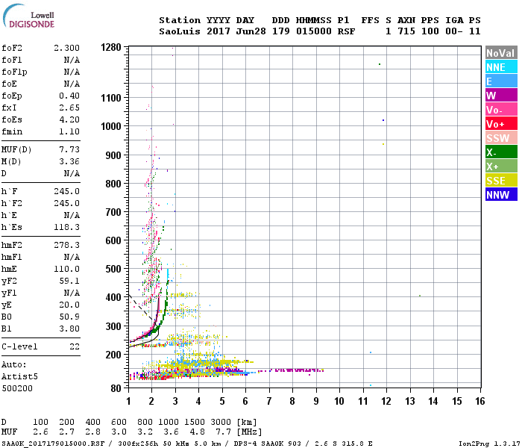Click the x-axis label 5
The image size is (522, 448).
click(x=222, y=401)
